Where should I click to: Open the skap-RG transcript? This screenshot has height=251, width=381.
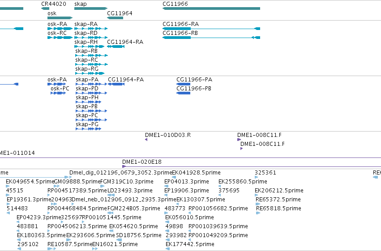point(90,73)
